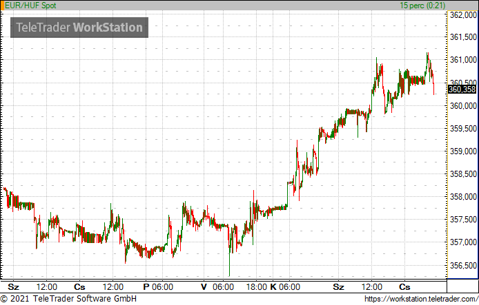The image size is (479, 305).
Task: Click the K 06:00 time axis label
Action: point(285,287)
